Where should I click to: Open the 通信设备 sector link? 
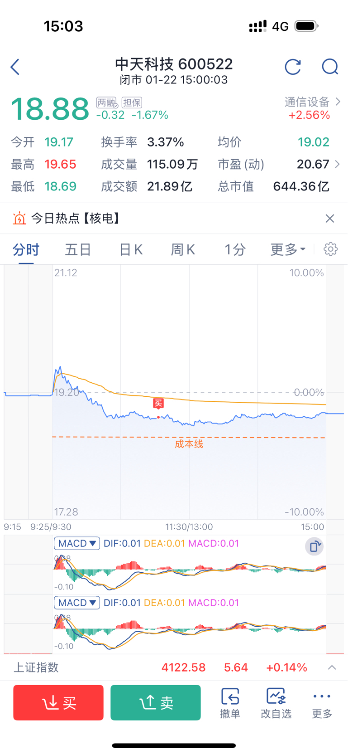tap(312, 102)
